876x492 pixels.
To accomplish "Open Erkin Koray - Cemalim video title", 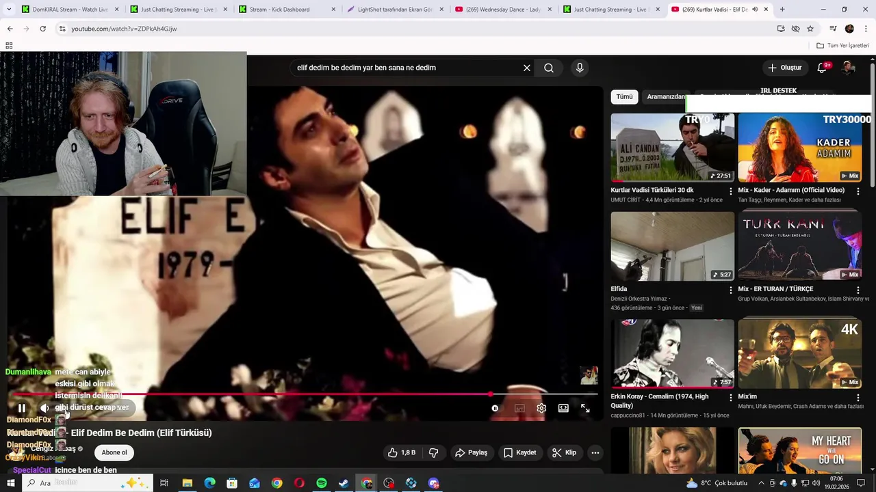I will (660, 401).
